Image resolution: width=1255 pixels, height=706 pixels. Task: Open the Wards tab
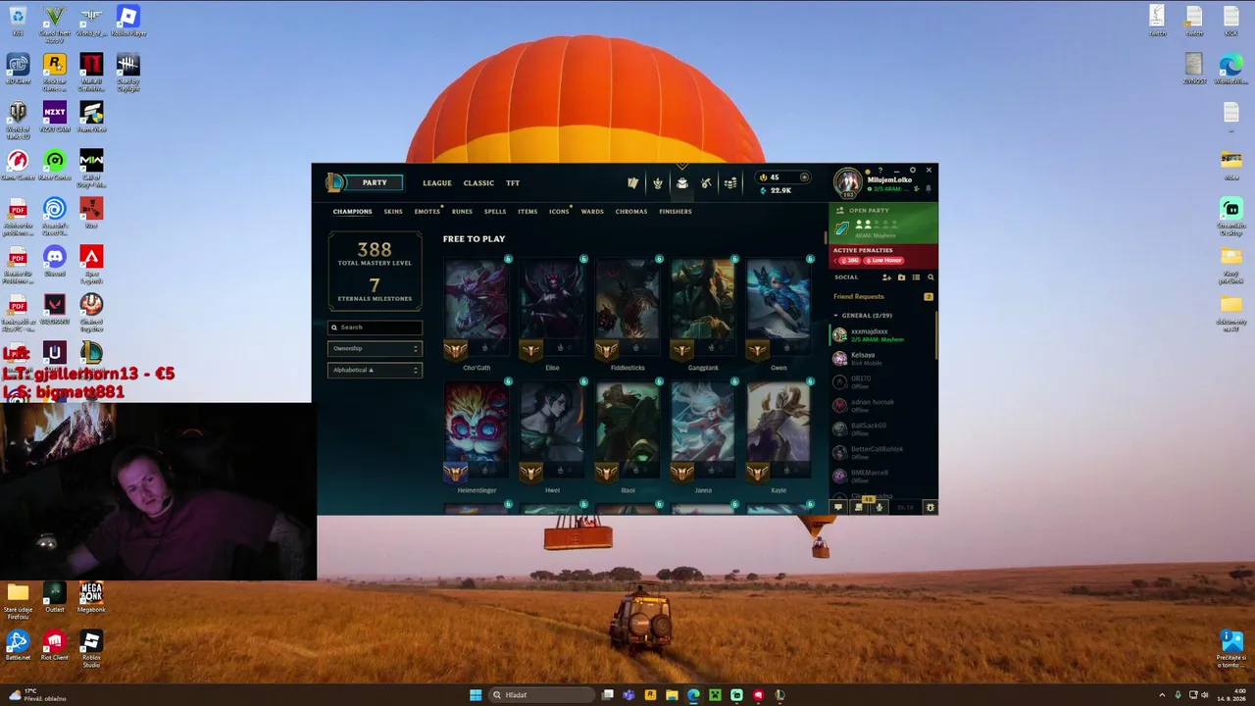tap(592, 212)
